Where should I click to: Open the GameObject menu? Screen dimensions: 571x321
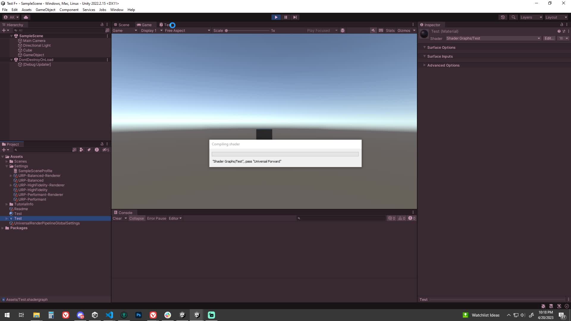pyautogui.click(x=45, y=10)
